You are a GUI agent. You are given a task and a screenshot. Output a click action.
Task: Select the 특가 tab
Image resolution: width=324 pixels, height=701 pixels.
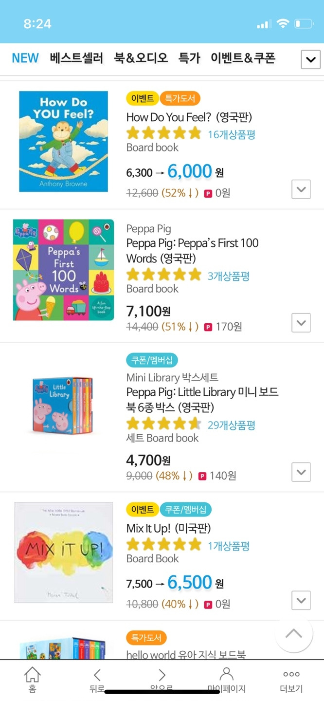click(189, 58)
